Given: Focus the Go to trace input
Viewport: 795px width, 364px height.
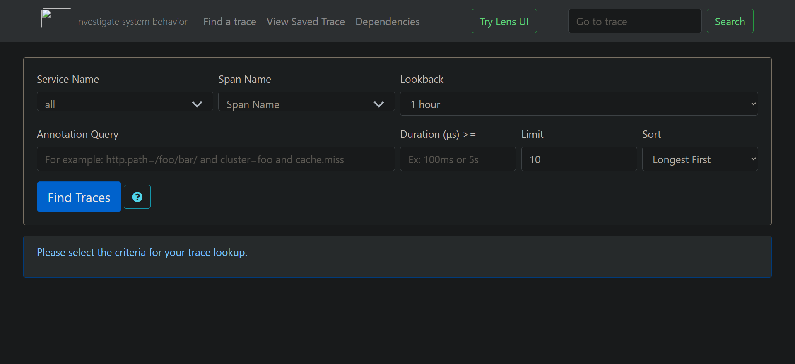Looking at the screenshot, I should tap(634, 21).
